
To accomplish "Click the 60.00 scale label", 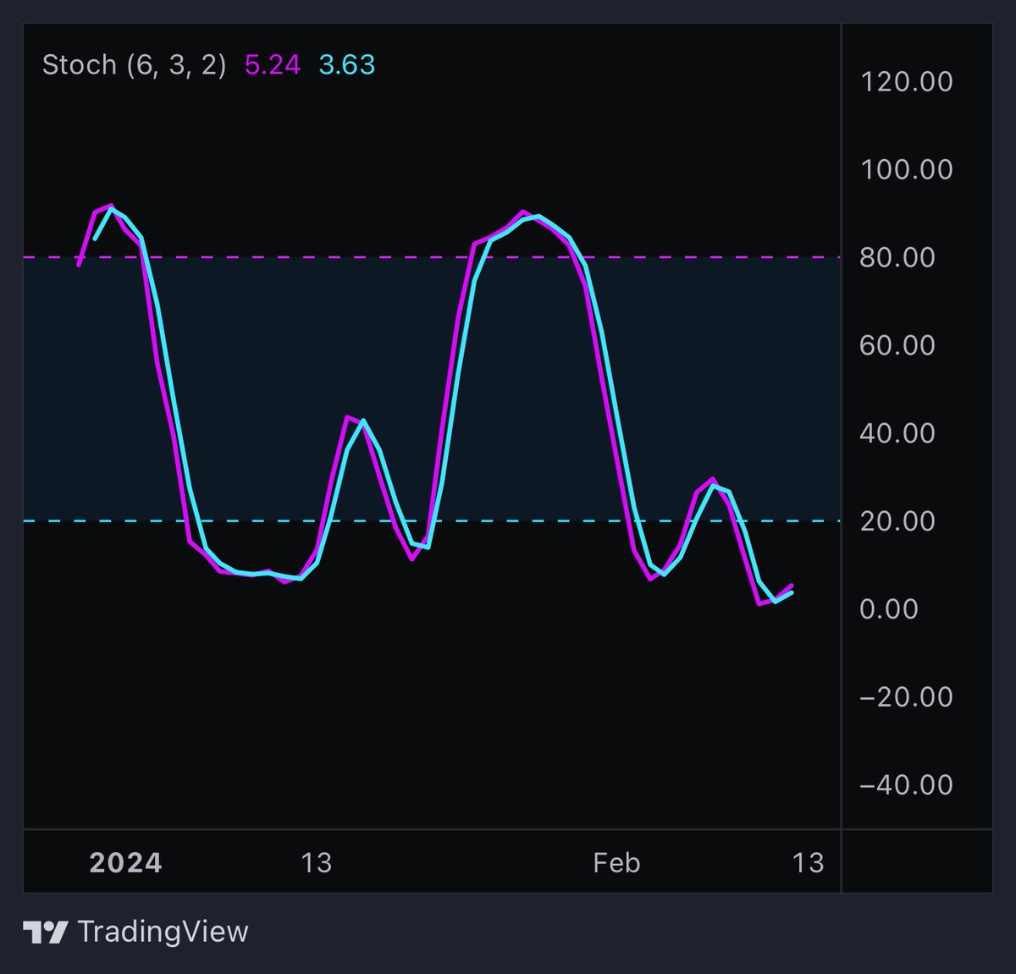I will [x=897, y=345].
